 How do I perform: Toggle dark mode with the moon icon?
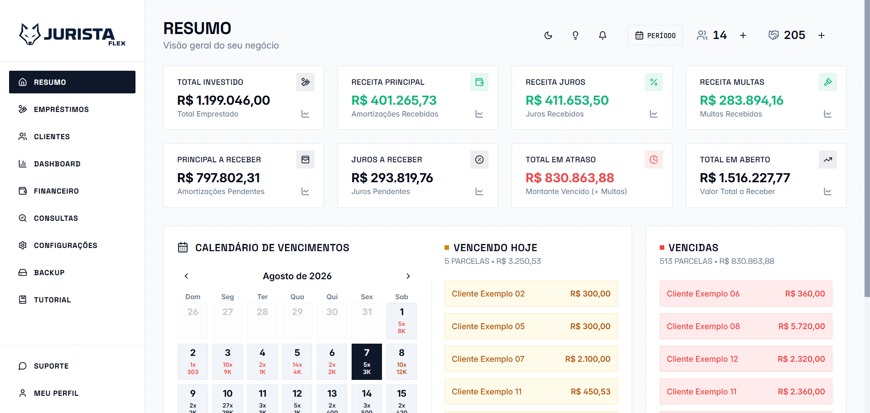pos(548,35)
